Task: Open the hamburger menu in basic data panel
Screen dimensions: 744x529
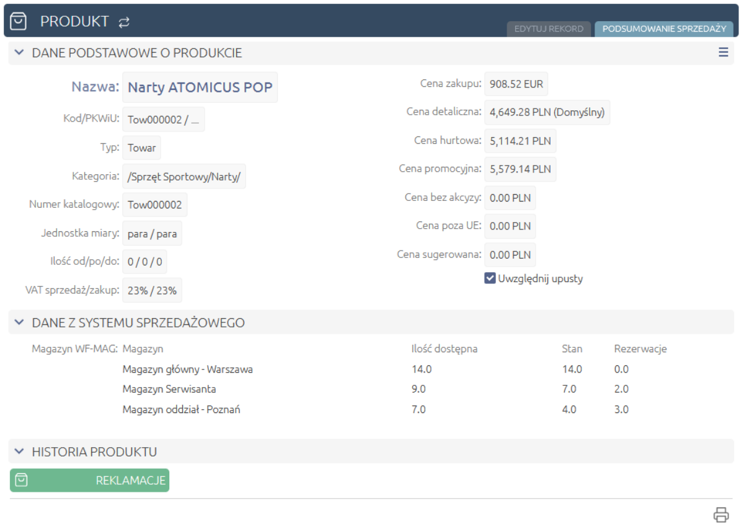Action: tap(723, 53)
